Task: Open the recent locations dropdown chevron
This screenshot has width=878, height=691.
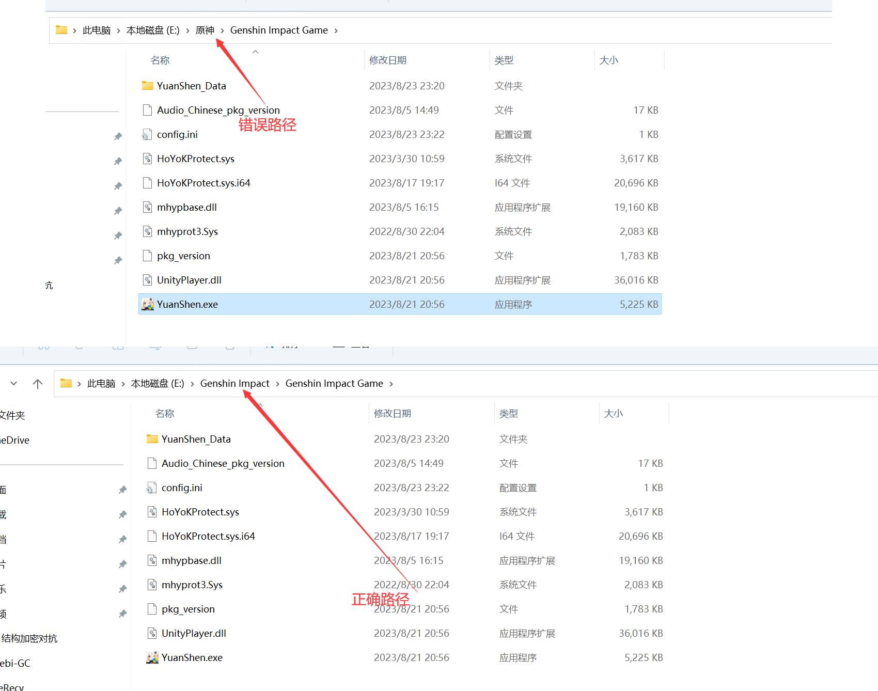Action: [x=14, y=383]
